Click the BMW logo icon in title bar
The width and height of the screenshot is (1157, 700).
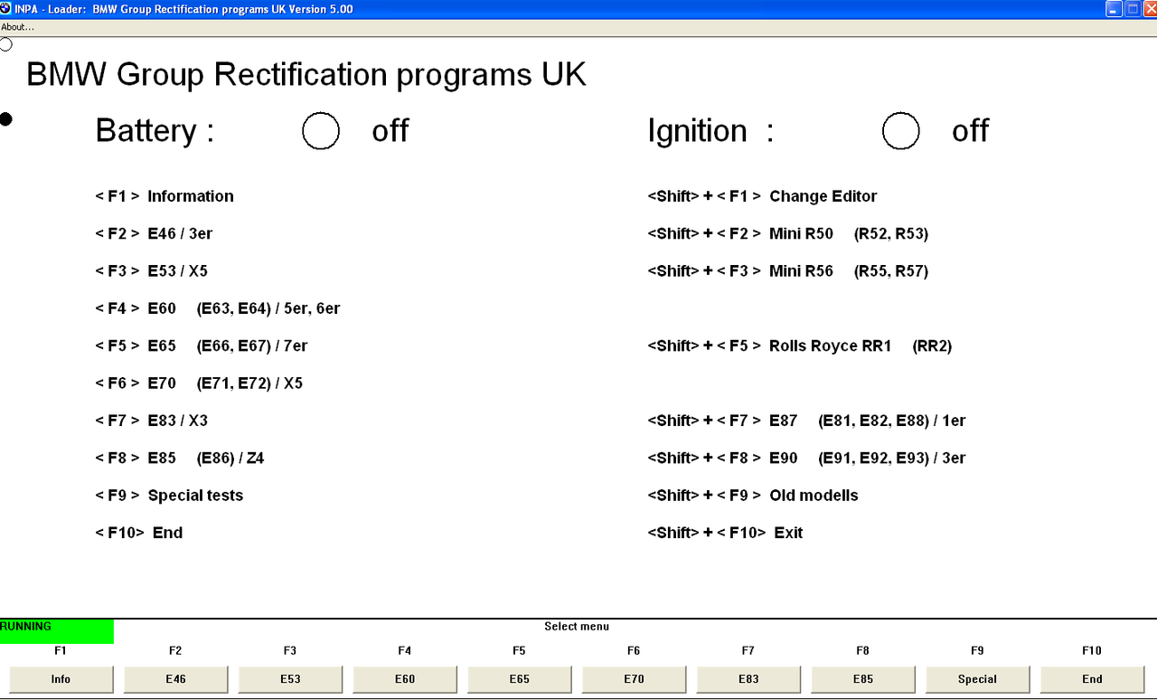pos(6,9)
